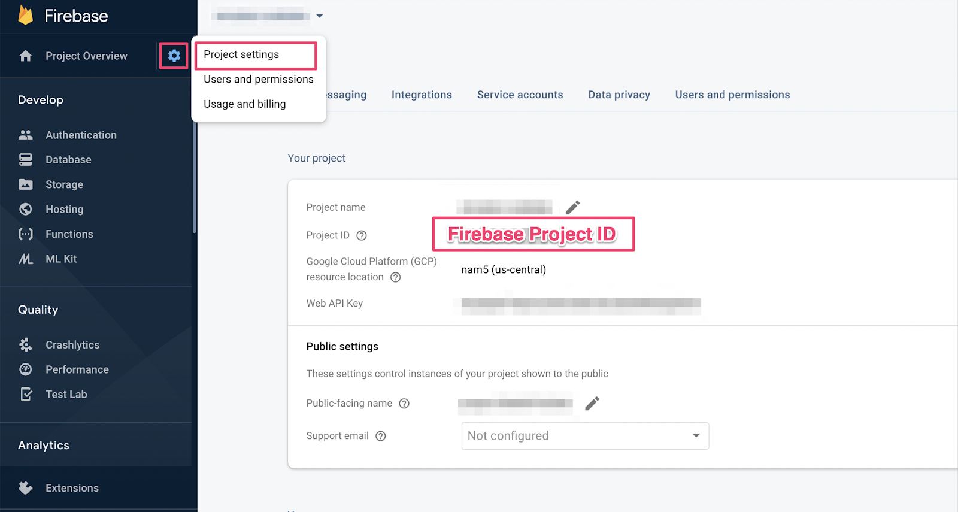Click the Support email help icon

coord(381,436)
